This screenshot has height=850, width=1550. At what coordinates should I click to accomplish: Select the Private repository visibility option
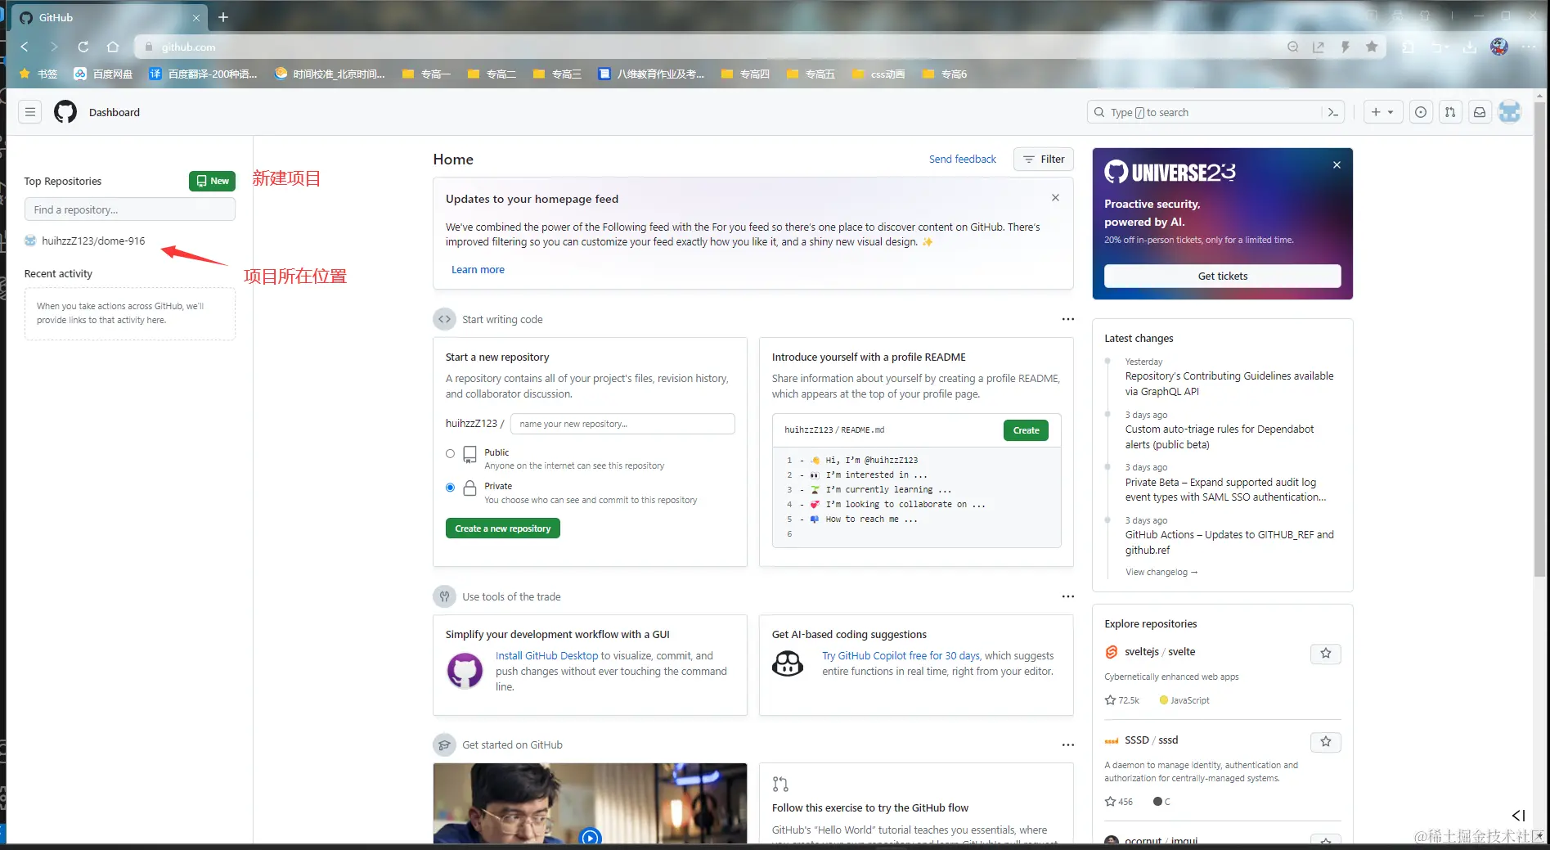pyautogui.click(x=450, y=488)
